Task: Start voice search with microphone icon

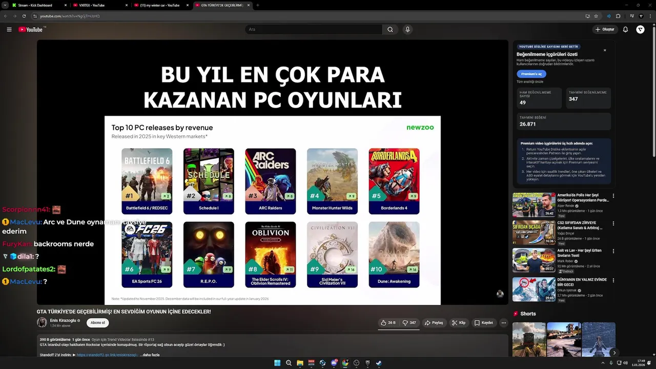Action: tap(407, 29)
